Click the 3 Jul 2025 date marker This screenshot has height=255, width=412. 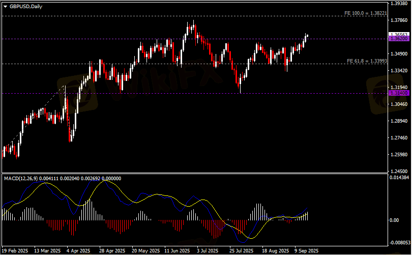point(209,251)
